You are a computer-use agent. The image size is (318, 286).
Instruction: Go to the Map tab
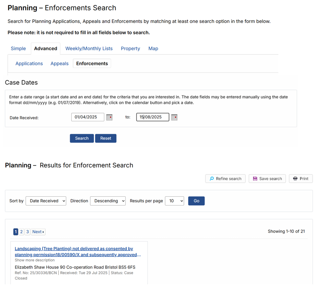(153, 49)
